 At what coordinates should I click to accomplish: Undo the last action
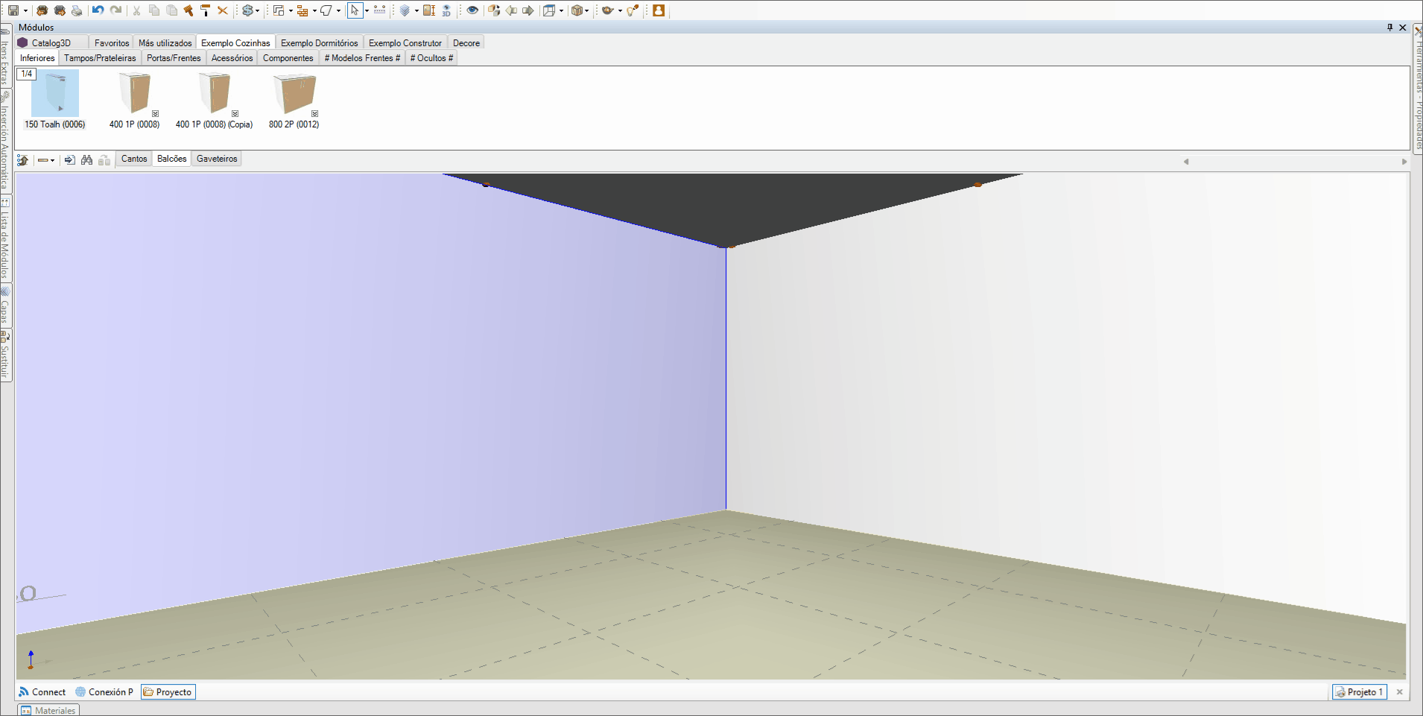point(98,10)
